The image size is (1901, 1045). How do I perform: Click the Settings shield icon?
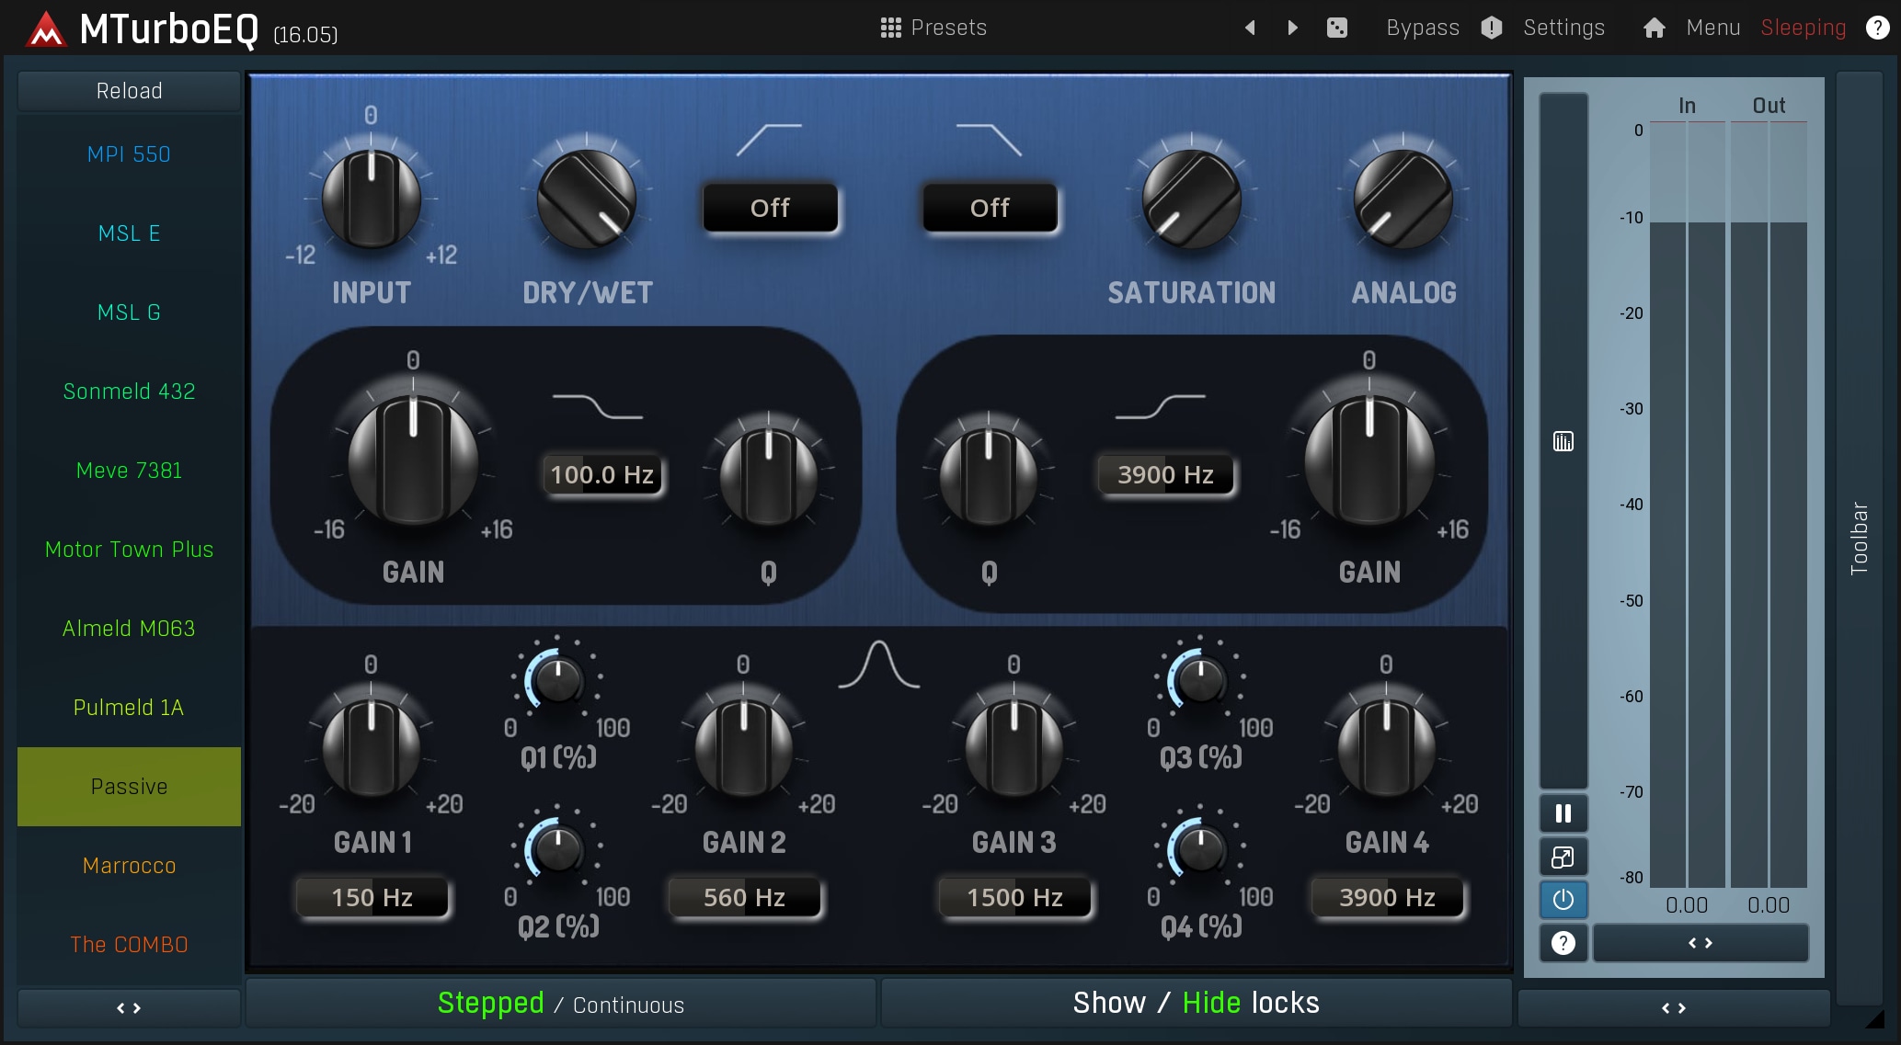pos(1492,28)
